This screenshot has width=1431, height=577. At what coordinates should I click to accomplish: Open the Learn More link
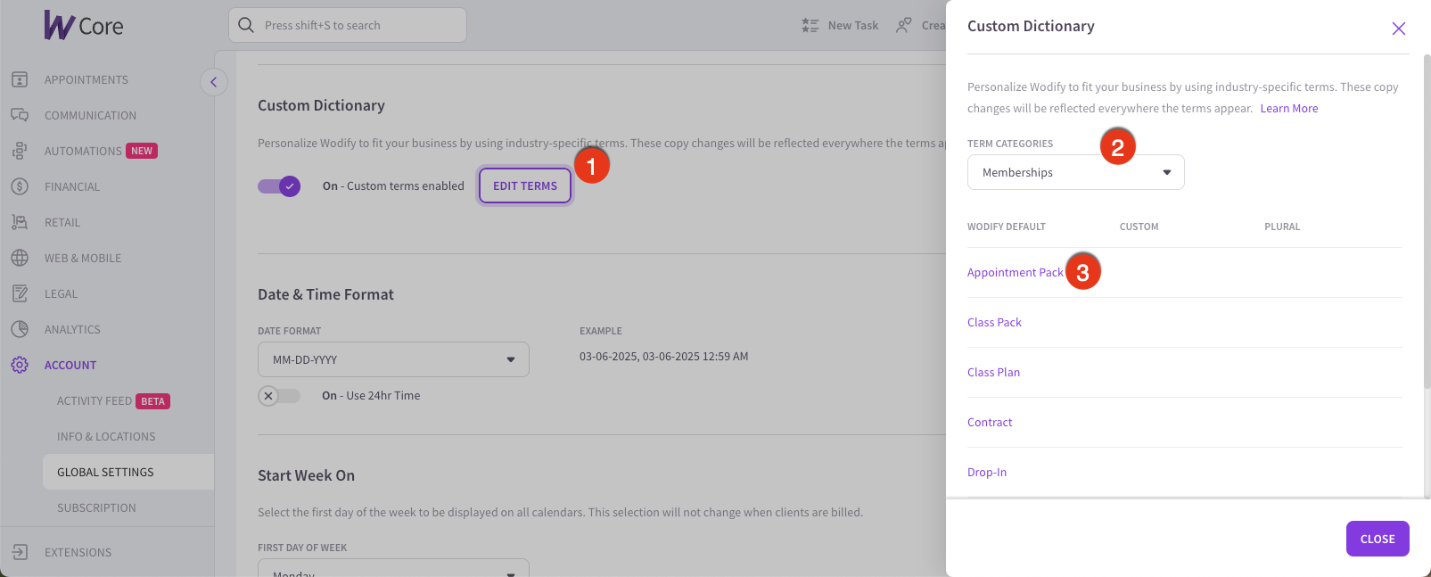click(x=1289, y=108)
